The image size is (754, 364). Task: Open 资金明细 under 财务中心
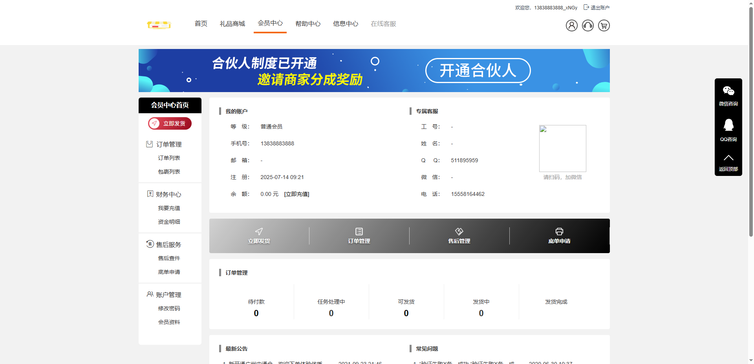coord(169,222)
